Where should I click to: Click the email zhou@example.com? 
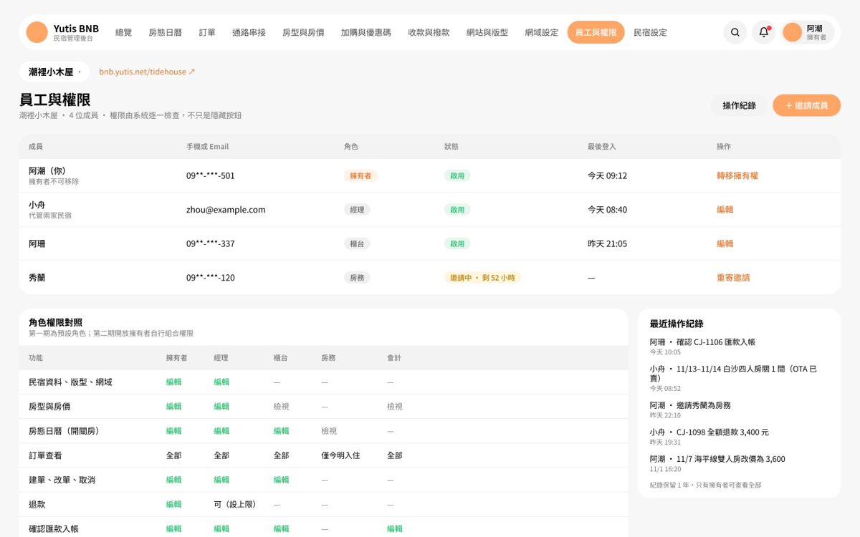[x=226, y=210]
